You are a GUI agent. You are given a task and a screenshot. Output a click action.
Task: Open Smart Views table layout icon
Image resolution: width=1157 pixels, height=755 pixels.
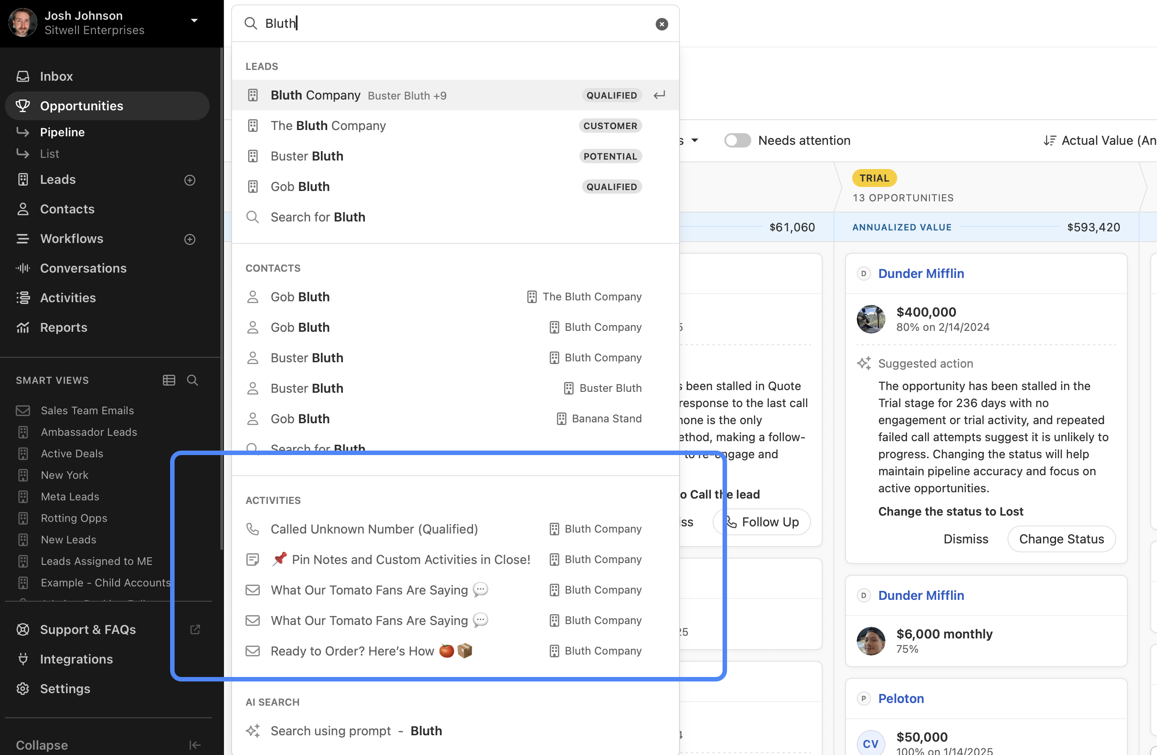169,380
